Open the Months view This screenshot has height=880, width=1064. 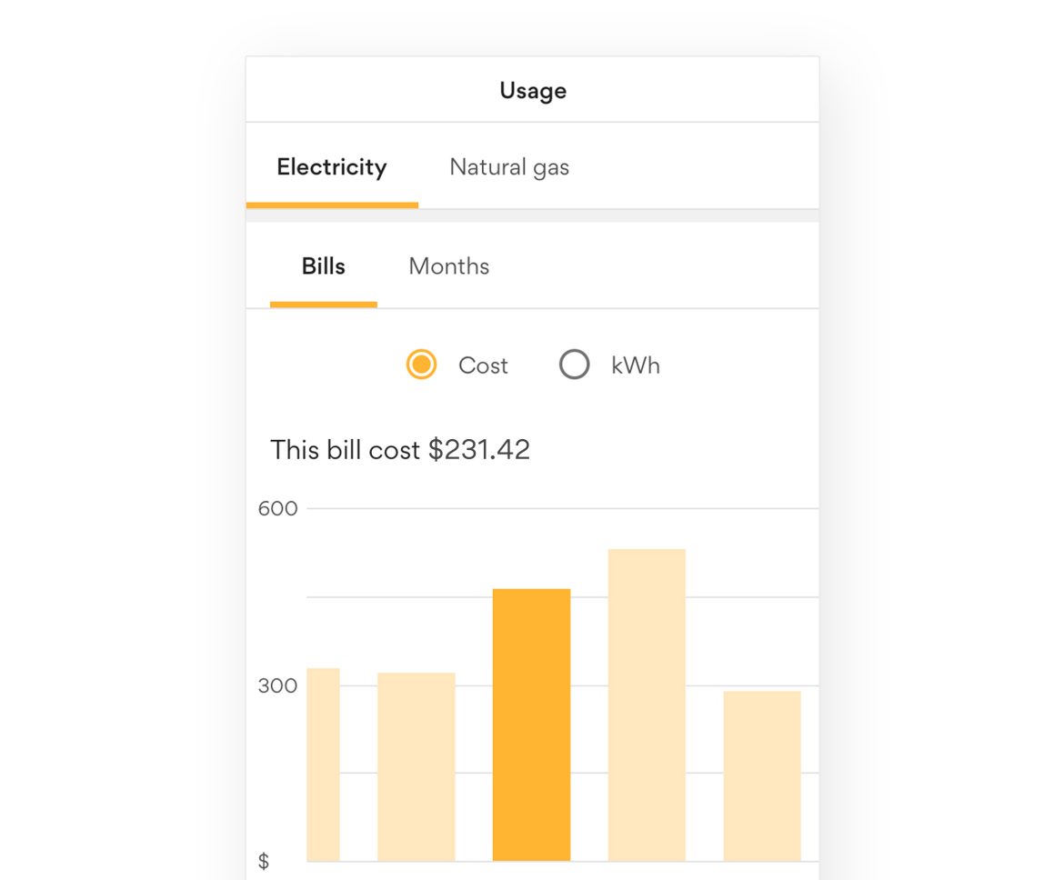coord(448,265)
